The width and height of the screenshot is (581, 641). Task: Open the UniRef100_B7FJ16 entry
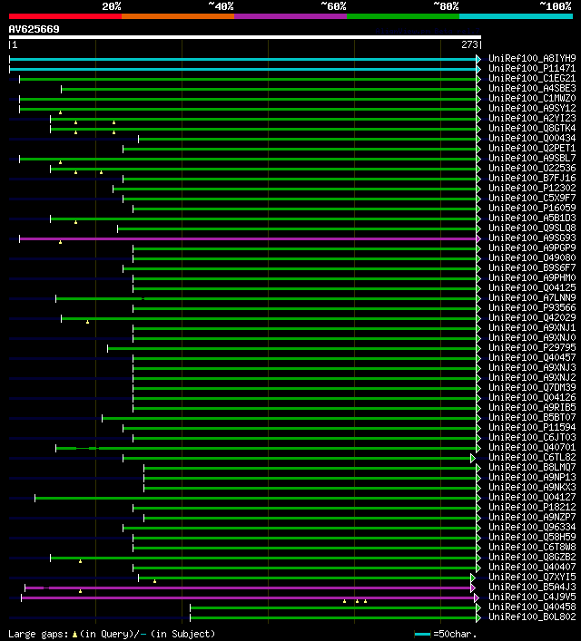[532, 178]
